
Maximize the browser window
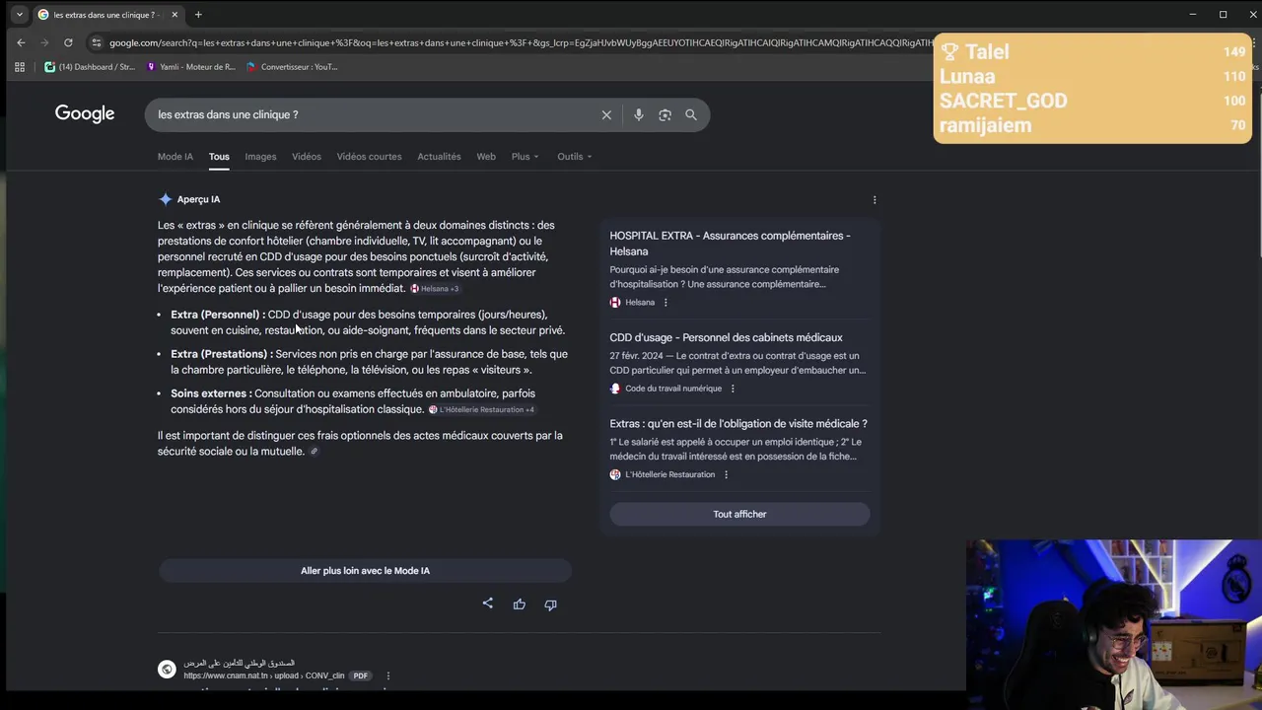(x=1223, y=15)
